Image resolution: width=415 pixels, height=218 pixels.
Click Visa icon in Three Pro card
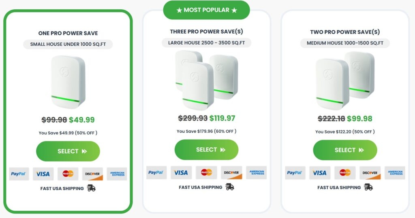(x=181, y=173)
